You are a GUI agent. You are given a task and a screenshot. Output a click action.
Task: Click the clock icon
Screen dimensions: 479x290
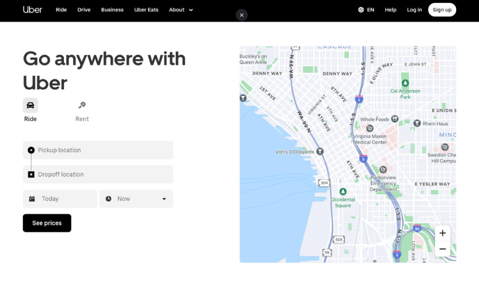click(x=109, y=199)
